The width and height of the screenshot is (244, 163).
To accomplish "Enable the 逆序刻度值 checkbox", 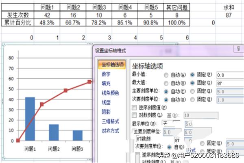I will coord(135,108).
